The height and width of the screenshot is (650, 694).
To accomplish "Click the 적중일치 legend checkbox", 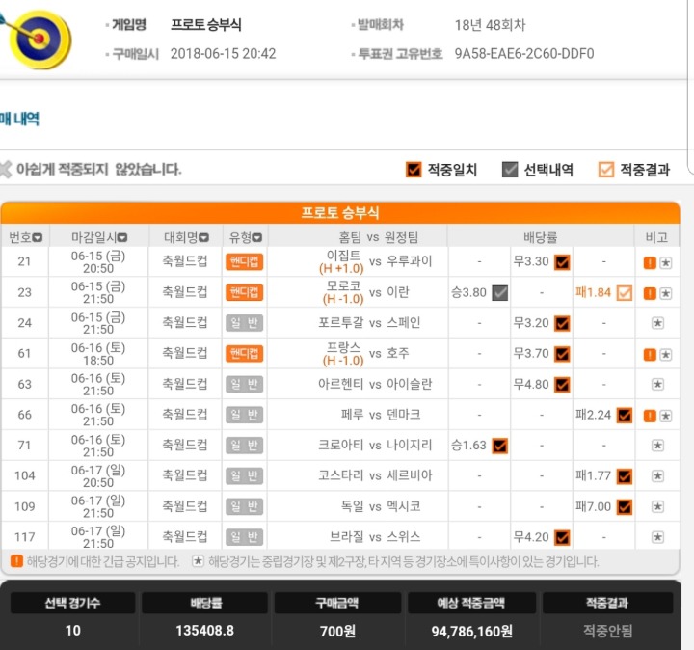I will click(414, 169).
